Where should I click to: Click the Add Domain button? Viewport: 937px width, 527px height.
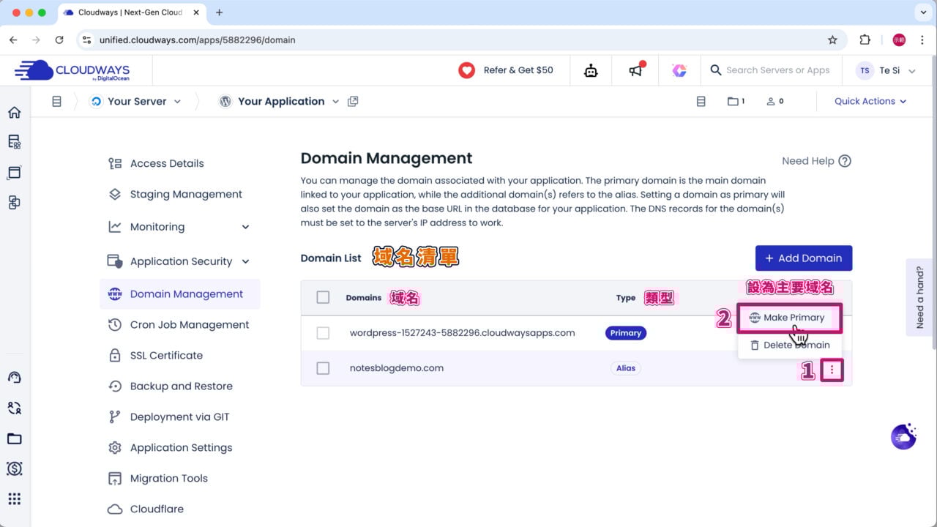tap(803, 258)
